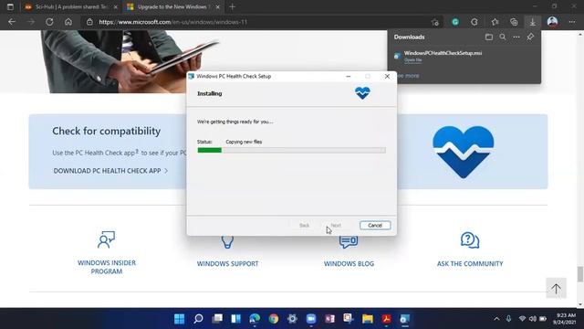This screenshot has width=584, height=329.
Task: Open Zoom from the taskbar
Action: pos(311,319)
